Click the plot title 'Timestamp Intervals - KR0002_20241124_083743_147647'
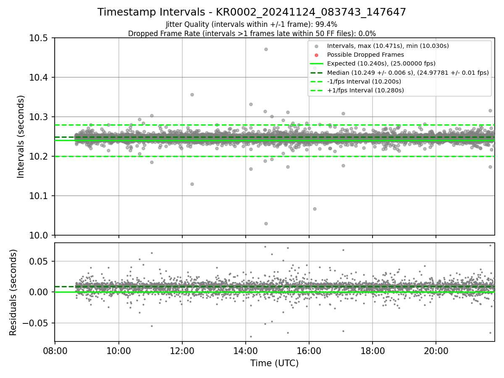Image resolution: width=504 pixels, height=378 pixels. [252, 12]
